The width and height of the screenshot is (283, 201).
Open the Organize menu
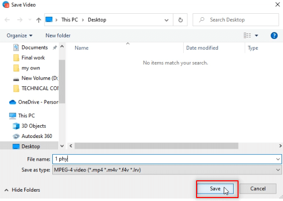[19, 35]
